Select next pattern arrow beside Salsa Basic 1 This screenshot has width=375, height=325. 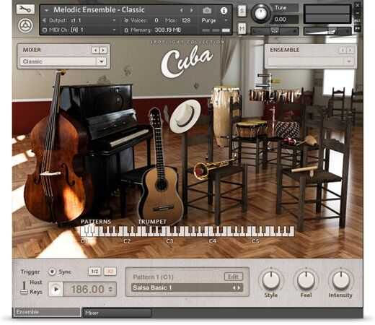tap(239, 287)
